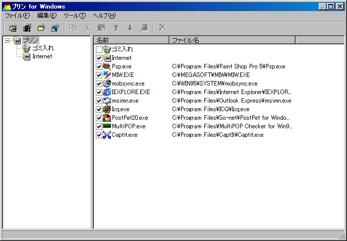Select the mobsync.exe name in list
This screenshot has width=347, height=241.
pos(128,84)
